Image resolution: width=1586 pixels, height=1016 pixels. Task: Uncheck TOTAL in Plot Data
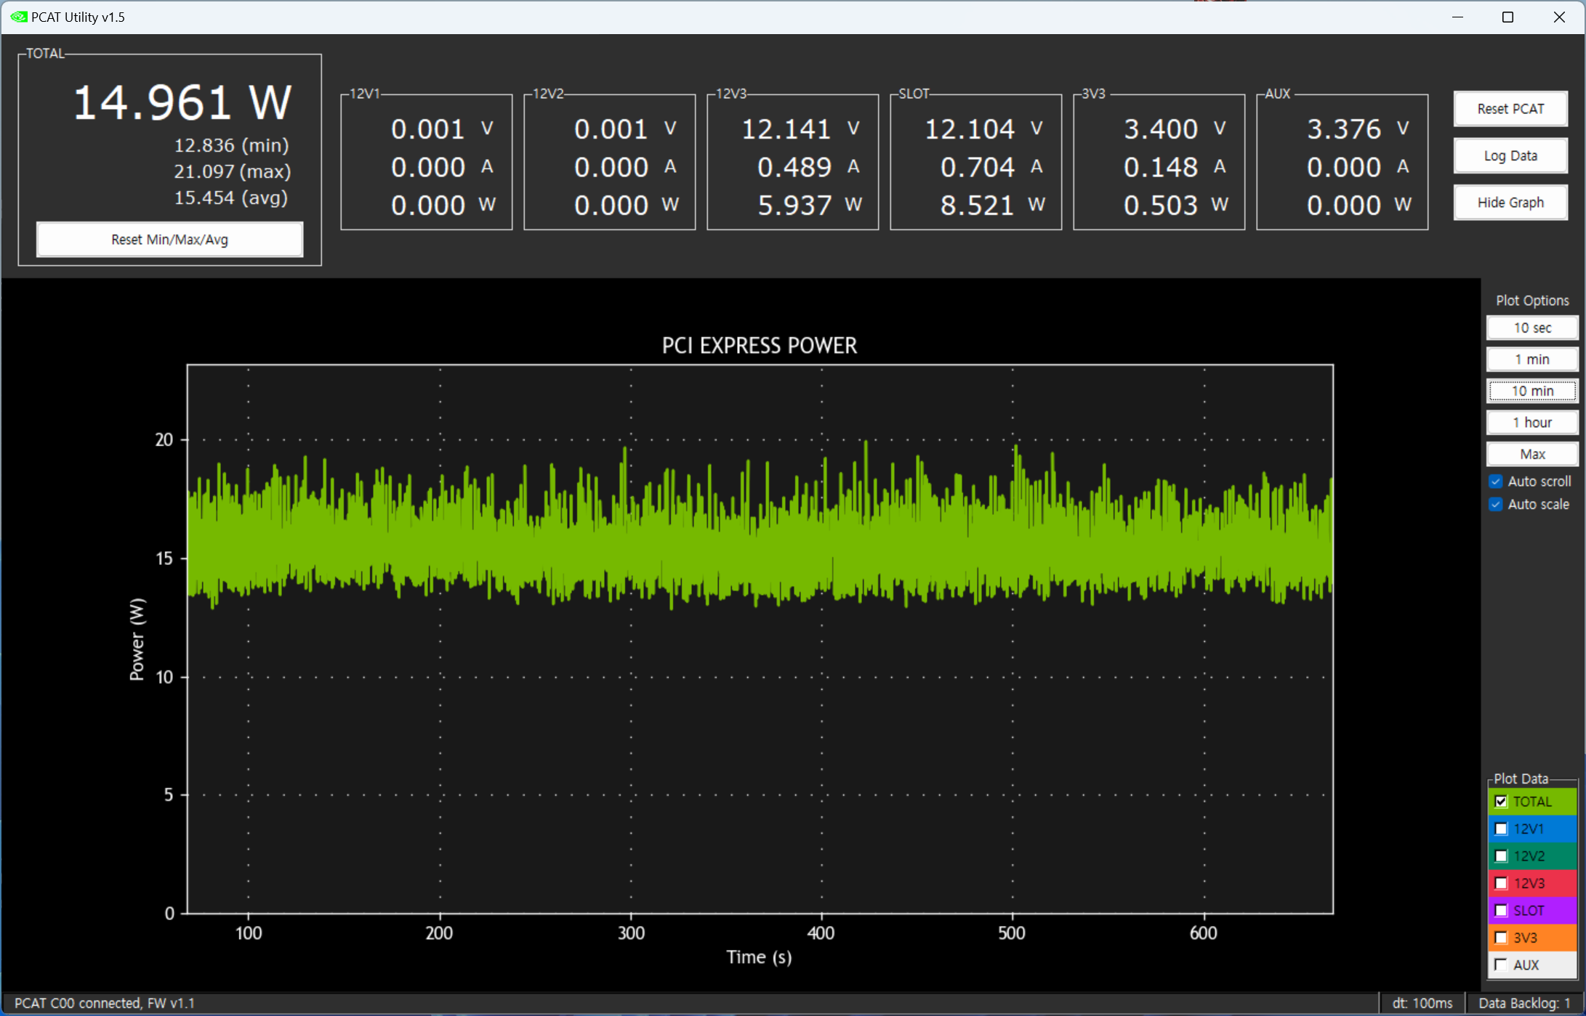(x=1501, y=802)
